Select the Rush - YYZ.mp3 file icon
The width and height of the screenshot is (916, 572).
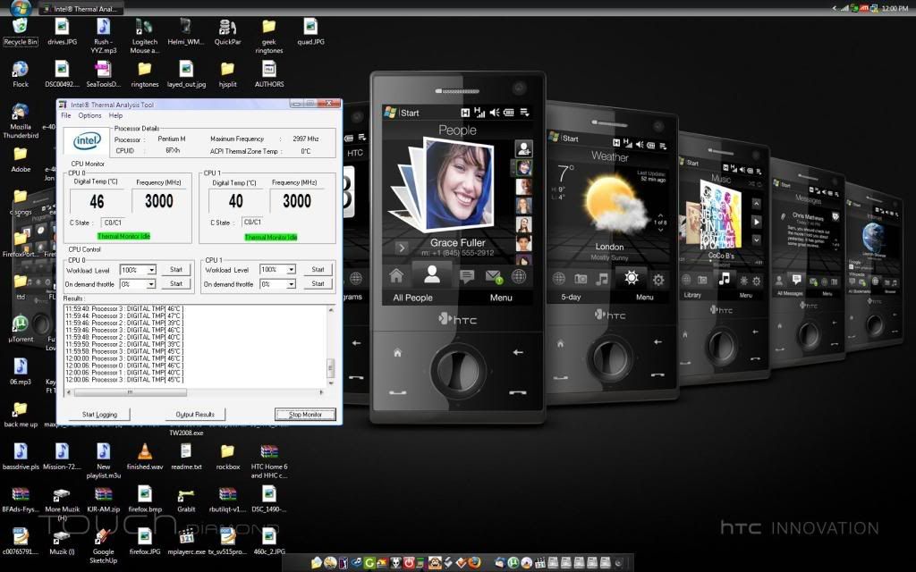click(x=104, y=36)
